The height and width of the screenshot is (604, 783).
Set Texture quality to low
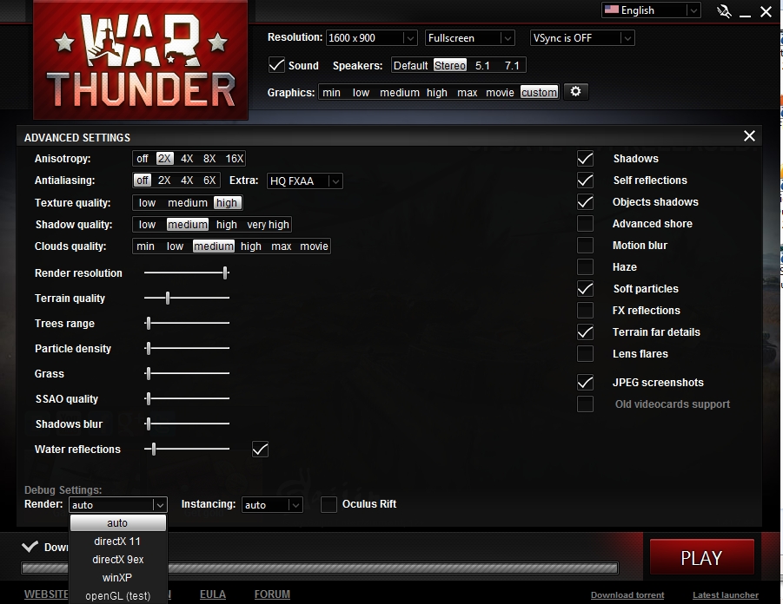[148, 203]
